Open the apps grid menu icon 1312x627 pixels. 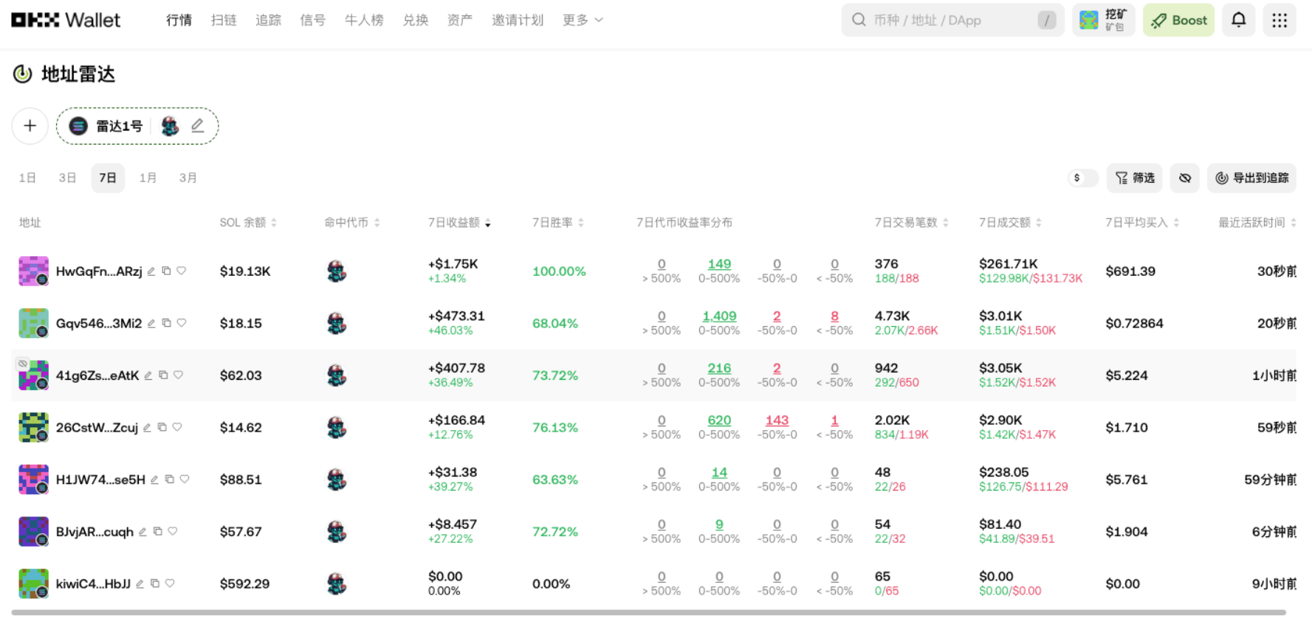(1279, 20)
